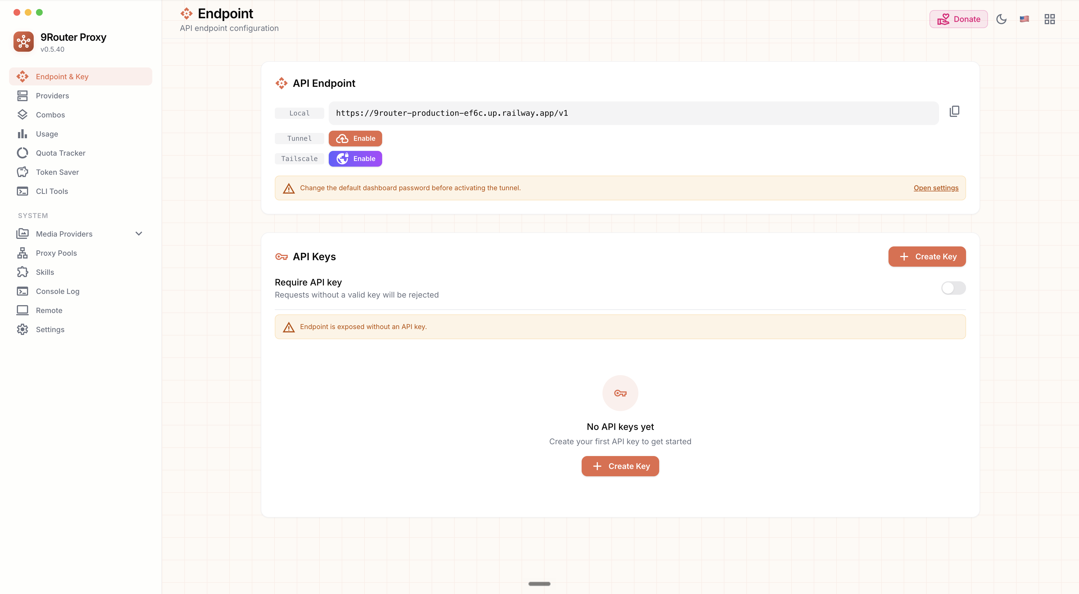
Task: Toggle the Require API key switch
Action: coord(953,288)
